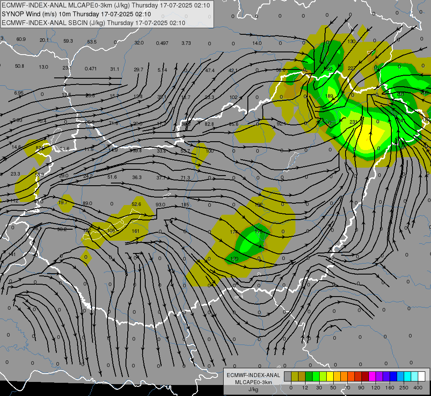Click the 55.9 grid value
This screenshot has height=396, width=431.
tap(39, 175)
